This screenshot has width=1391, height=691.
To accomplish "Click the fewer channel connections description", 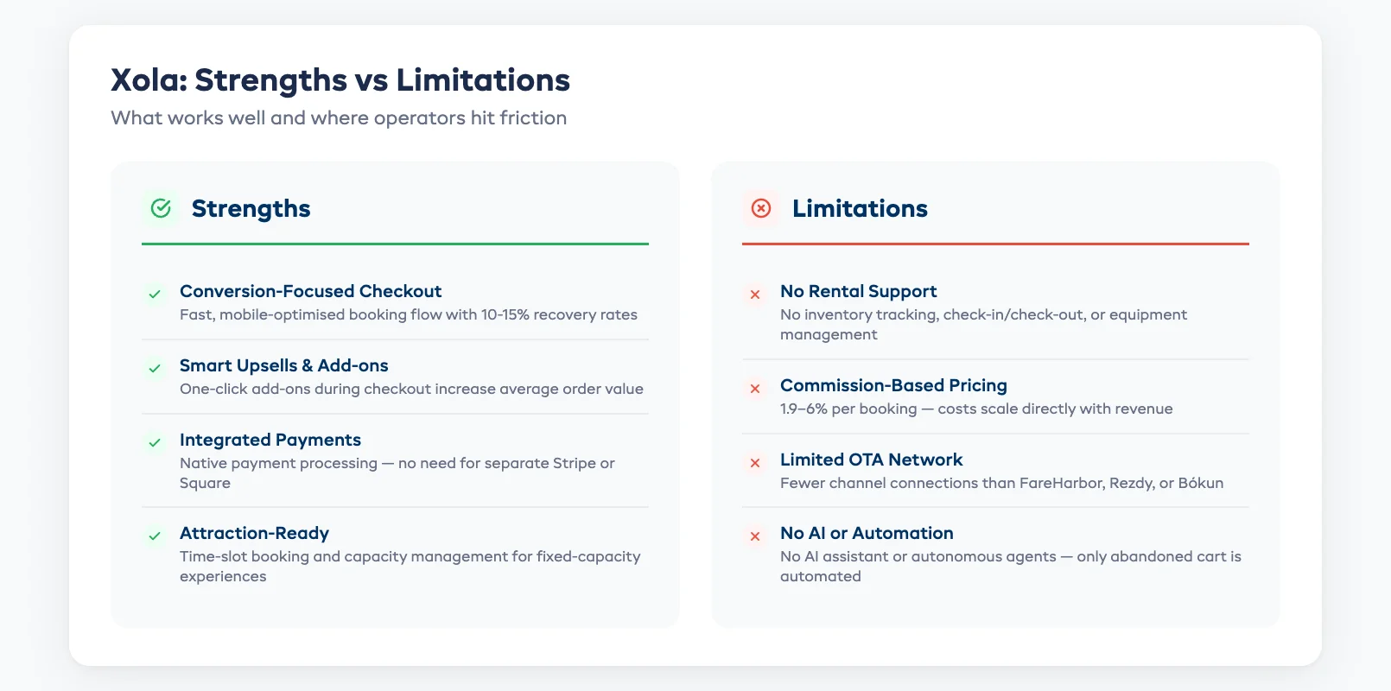I will (1001, 483).
